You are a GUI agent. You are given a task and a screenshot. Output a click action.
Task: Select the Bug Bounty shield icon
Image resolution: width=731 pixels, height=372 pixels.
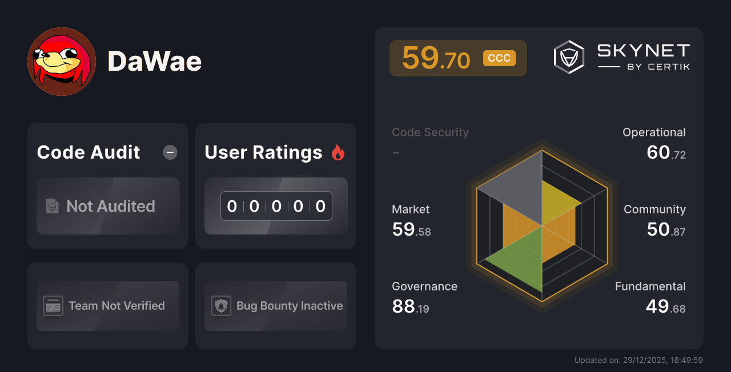point(222,305)
